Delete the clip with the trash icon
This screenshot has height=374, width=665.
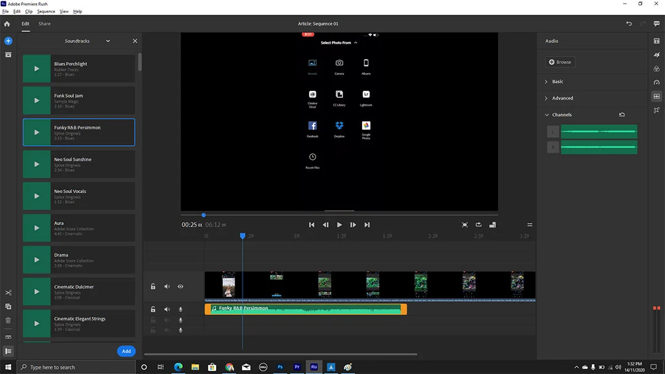point(8,320)
